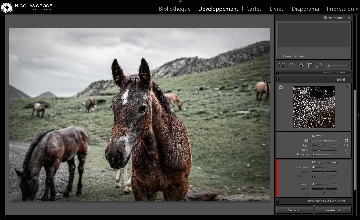The image size is (360, 220).
Task: Select the Red eye correction tool
Action: [x=301, y=66]
